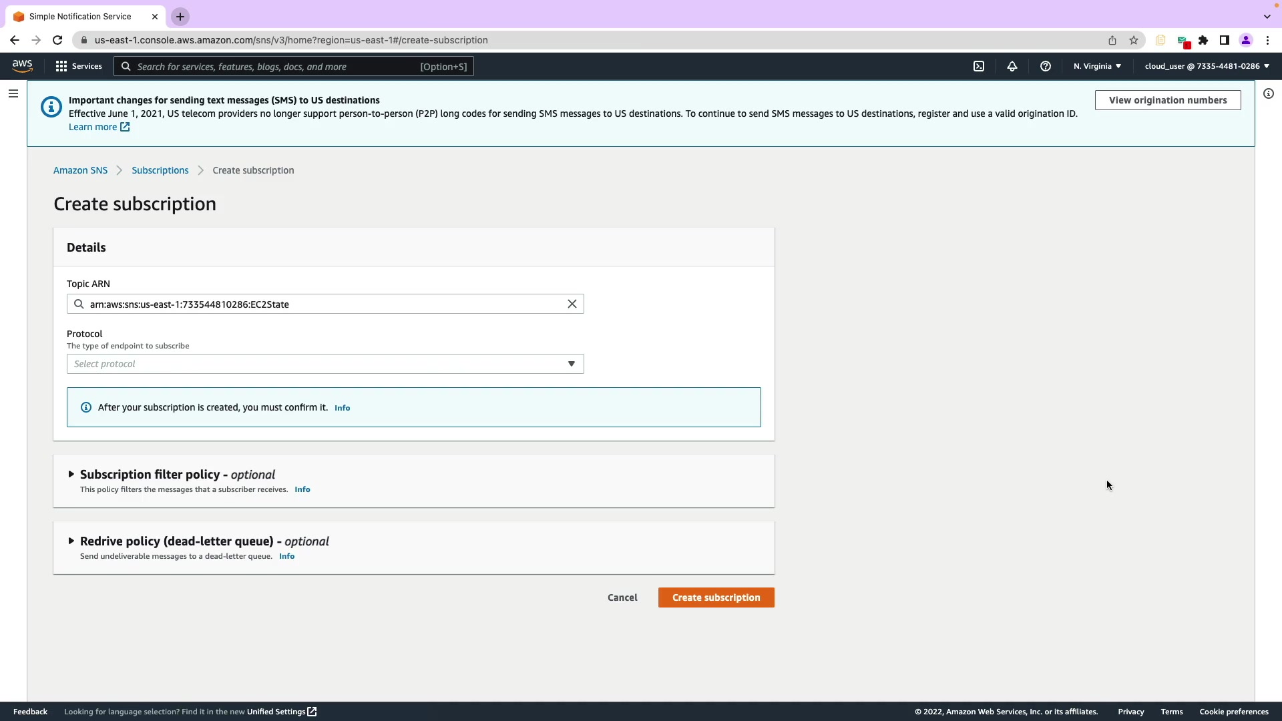
Task: Click the View origination numbers button
Action: [x=1168, y=100]
